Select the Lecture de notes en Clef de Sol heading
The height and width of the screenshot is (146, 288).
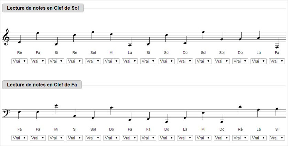[43, 8]
